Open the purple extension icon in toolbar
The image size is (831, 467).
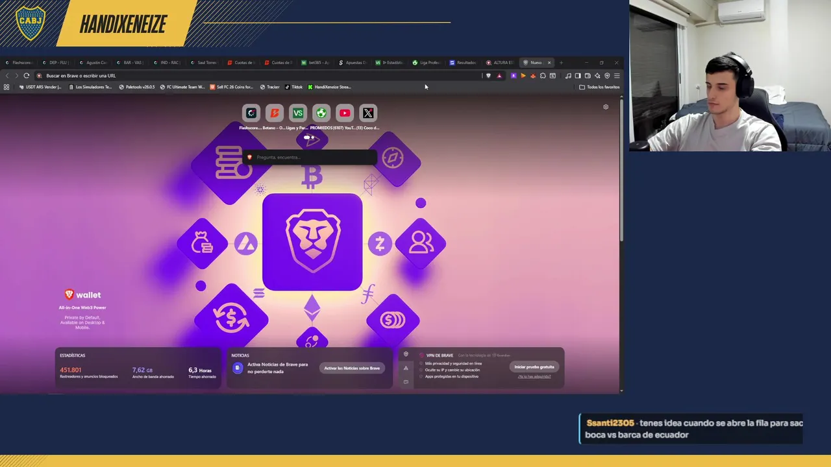point(514,76)
